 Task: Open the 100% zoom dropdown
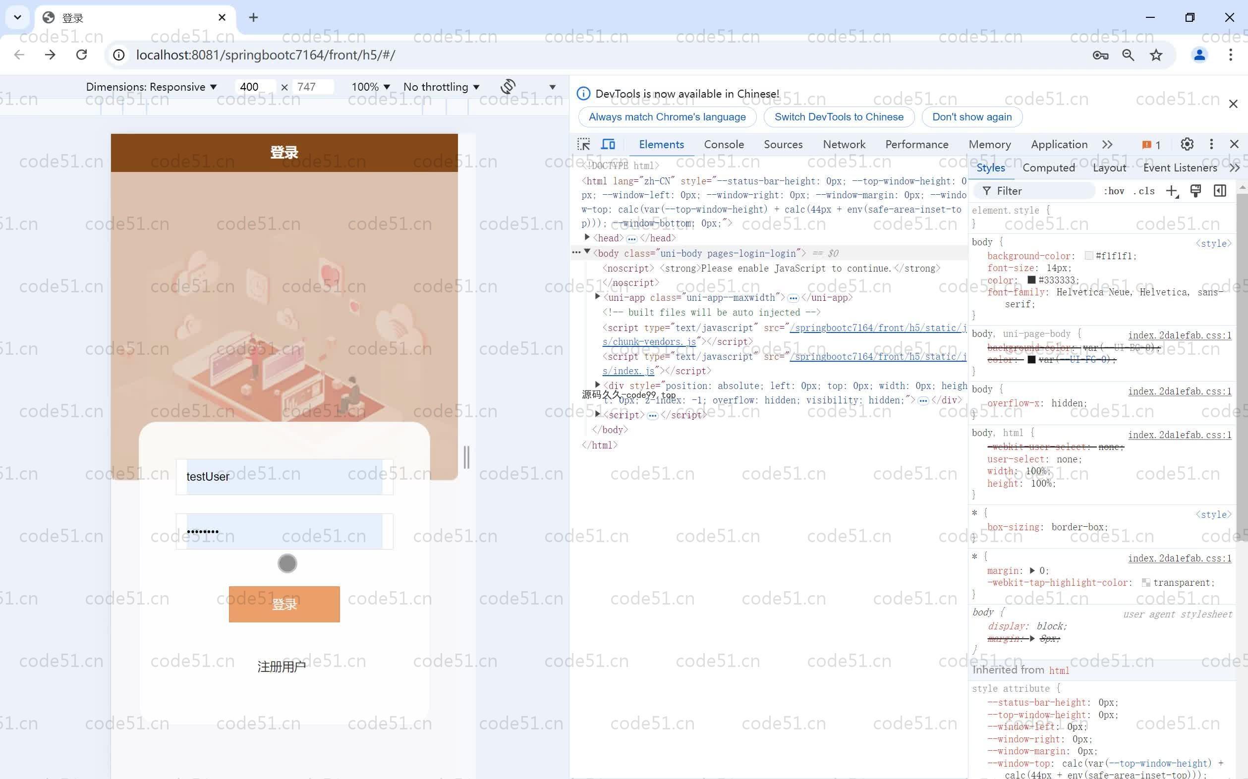[x=370, y=87]
